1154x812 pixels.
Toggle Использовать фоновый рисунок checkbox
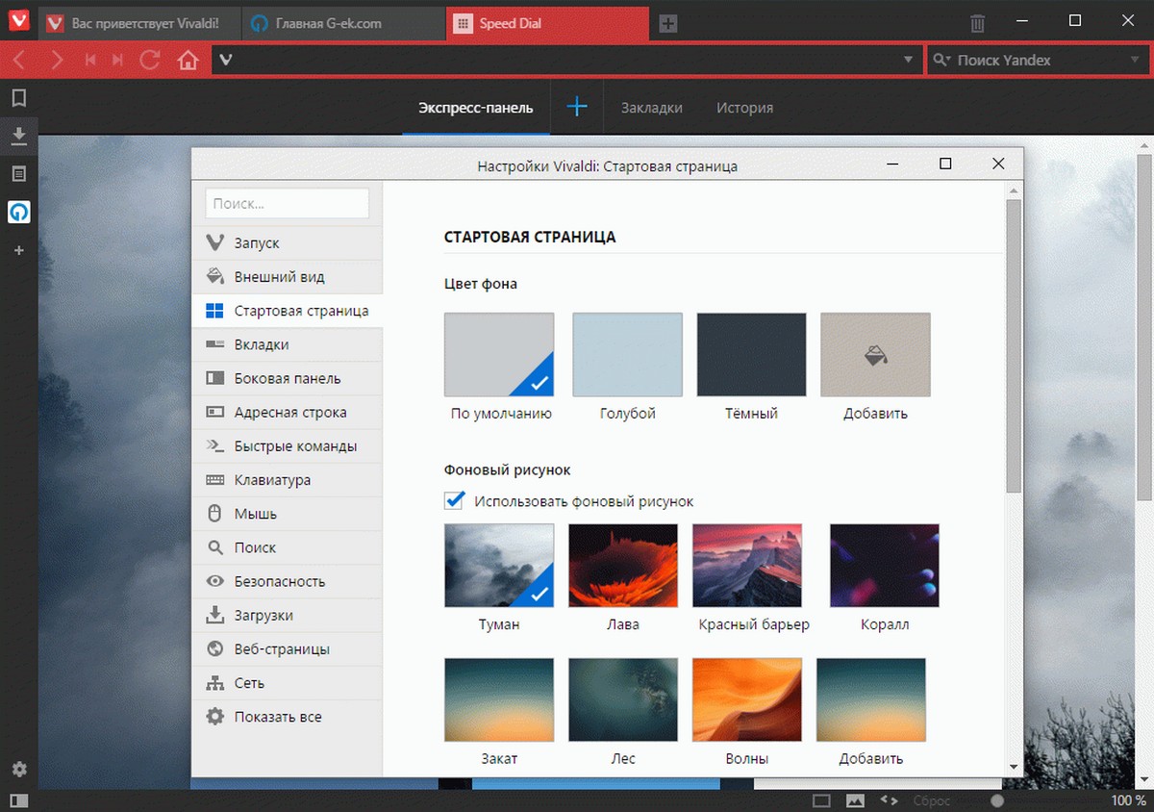pyautogui.click(x=454, y=501)
